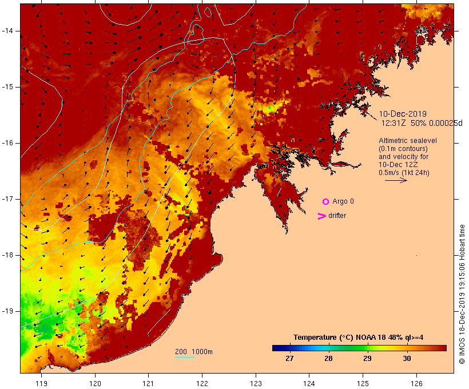Click the longitude axis label 126
Image resolution: width=469 pixels, height=389 pixels.
click(x=416, y=383)
